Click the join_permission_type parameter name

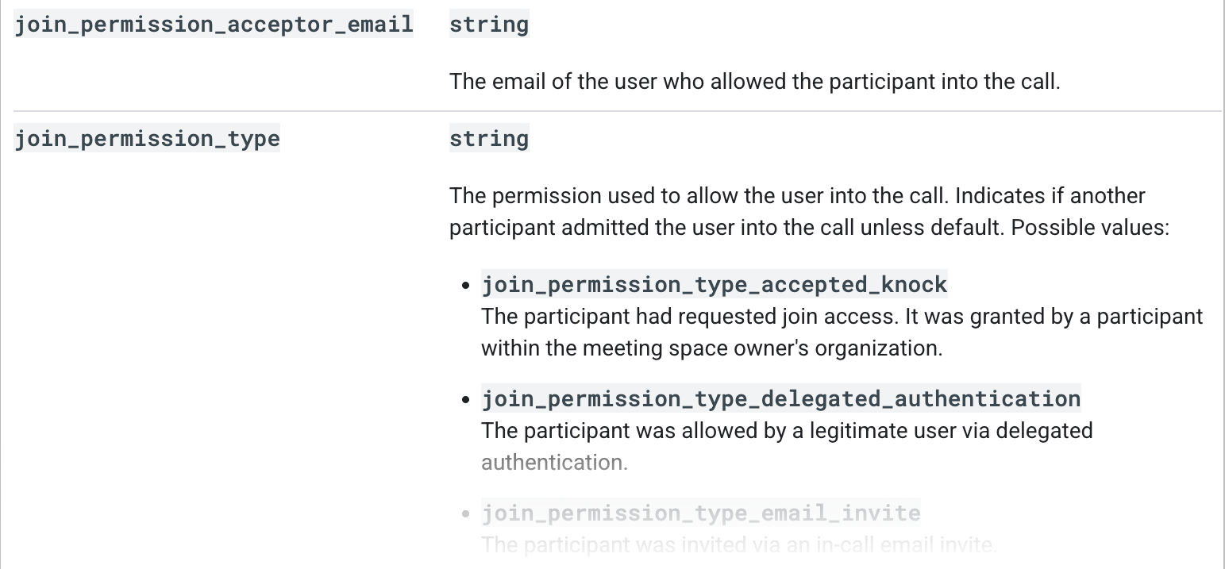pyautogui.click(x=147, y=139)
